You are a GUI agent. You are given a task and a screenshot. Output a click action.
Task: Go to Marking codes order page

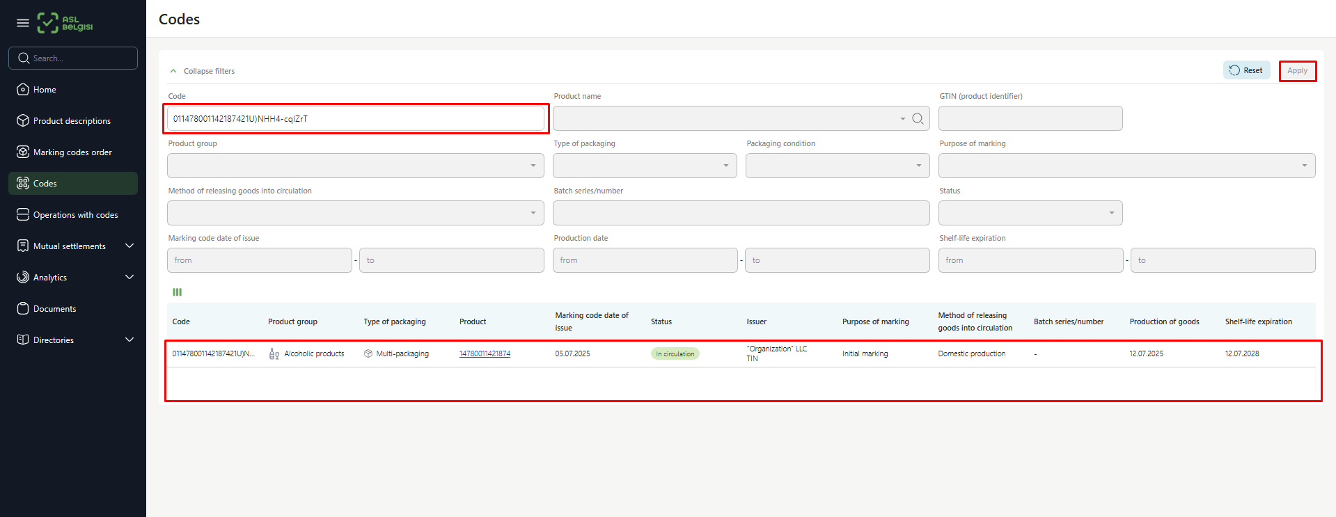pyautogui.click(x=72, y=152)
